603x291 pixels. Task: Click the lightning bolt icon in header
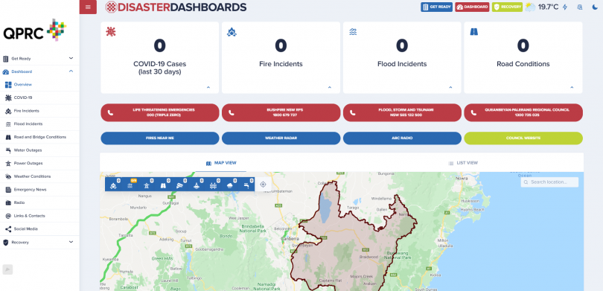coord(565,7)
